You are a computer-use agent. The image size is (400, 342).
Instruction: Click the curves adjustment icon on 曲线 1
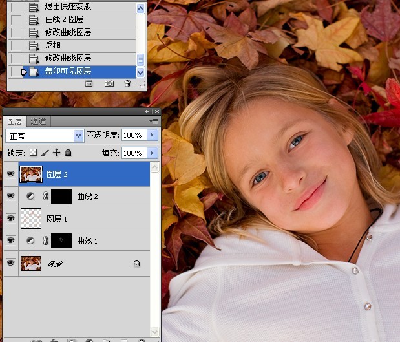tap(30, 240)
